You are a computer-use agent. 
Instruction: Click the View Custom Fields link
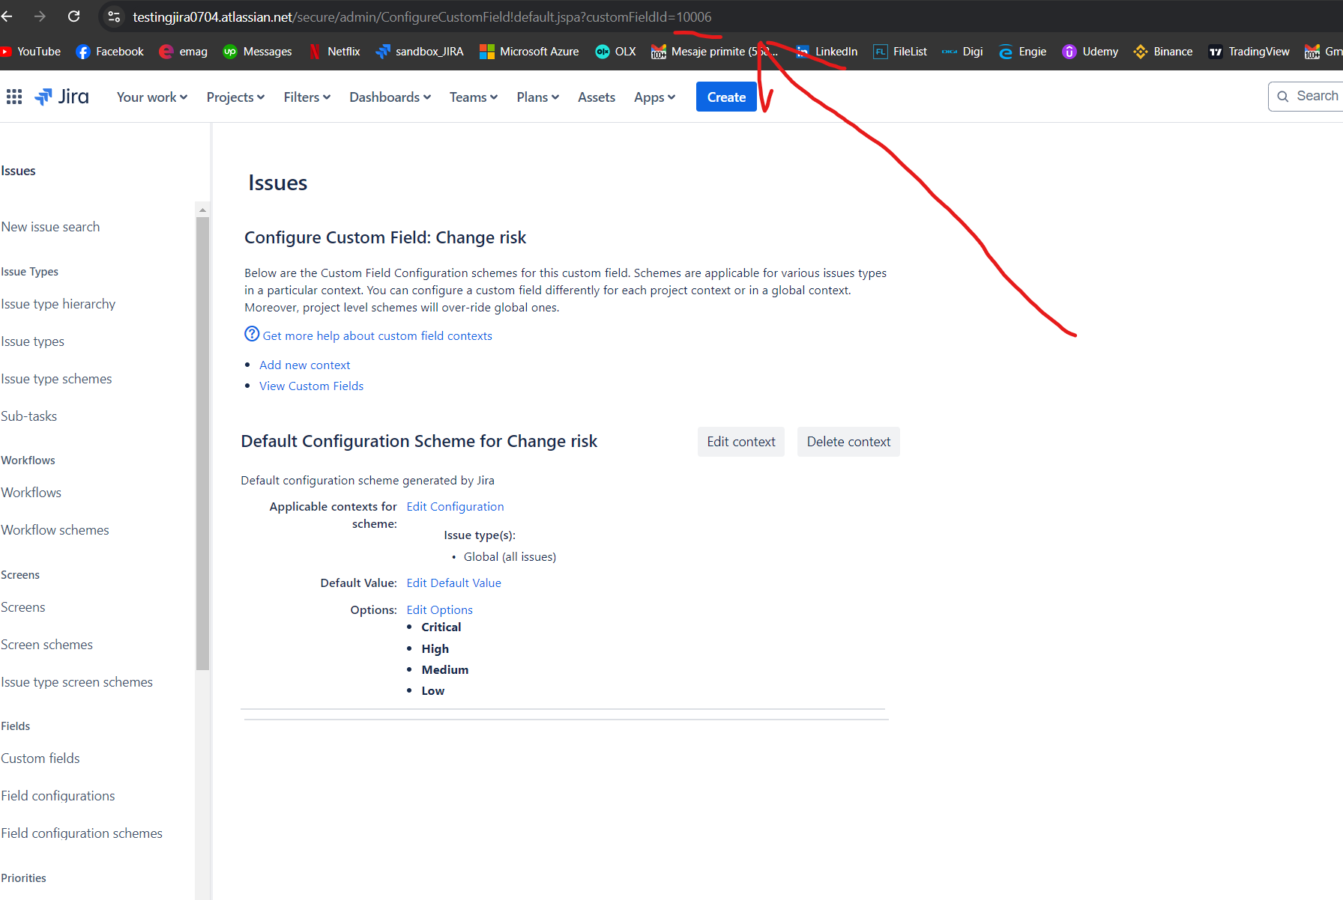pos(311,386)
